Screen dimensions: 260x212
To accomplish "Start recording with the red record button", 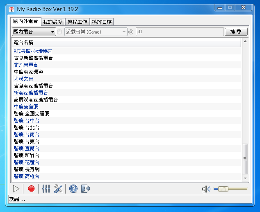I will (x=31, y=189).
